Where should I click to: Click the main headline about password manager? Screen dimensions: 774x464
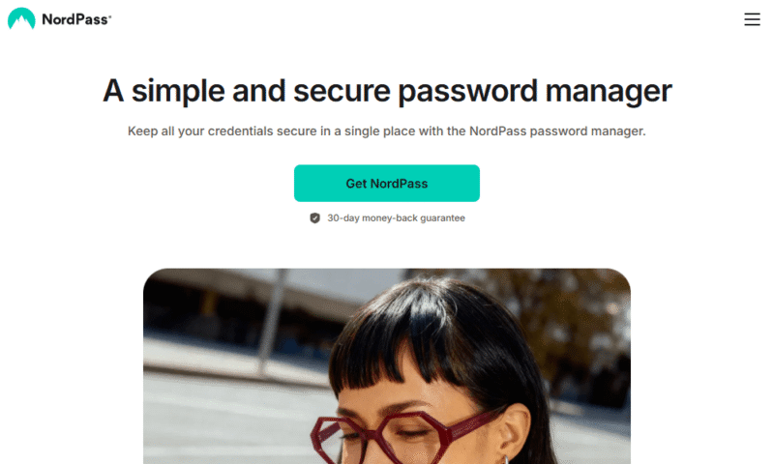click(x=387, y=92)
